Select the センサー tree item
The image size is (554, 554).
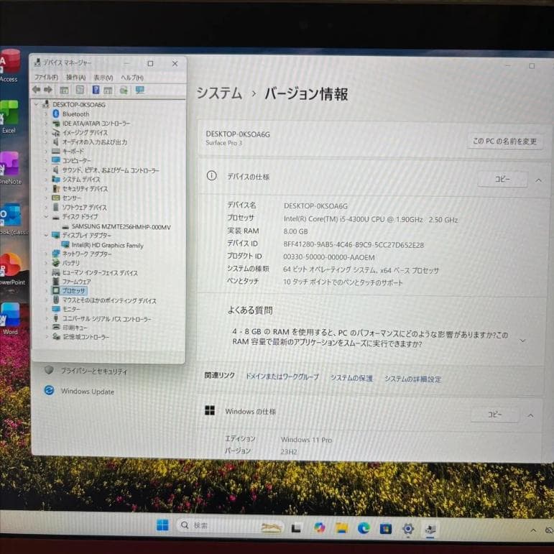click(x=72, y=198)
